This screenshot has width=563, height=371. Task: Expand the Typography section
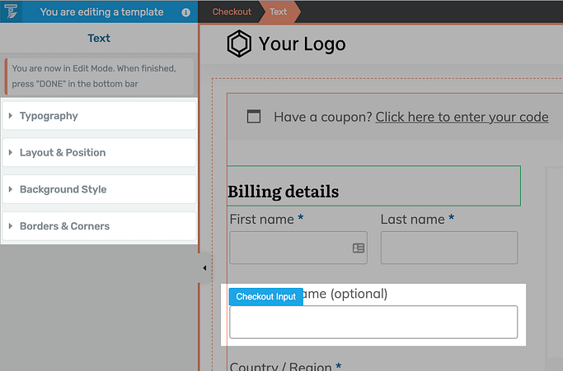[x=99, y=116]
